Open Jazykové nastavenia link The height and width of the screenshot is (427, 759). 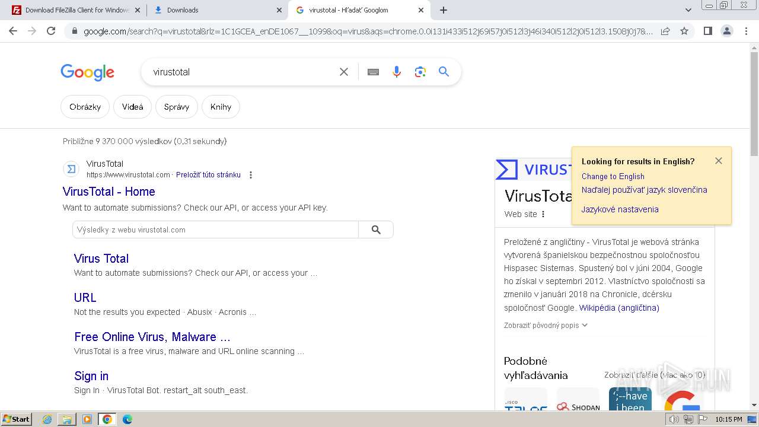pos(620,209)
